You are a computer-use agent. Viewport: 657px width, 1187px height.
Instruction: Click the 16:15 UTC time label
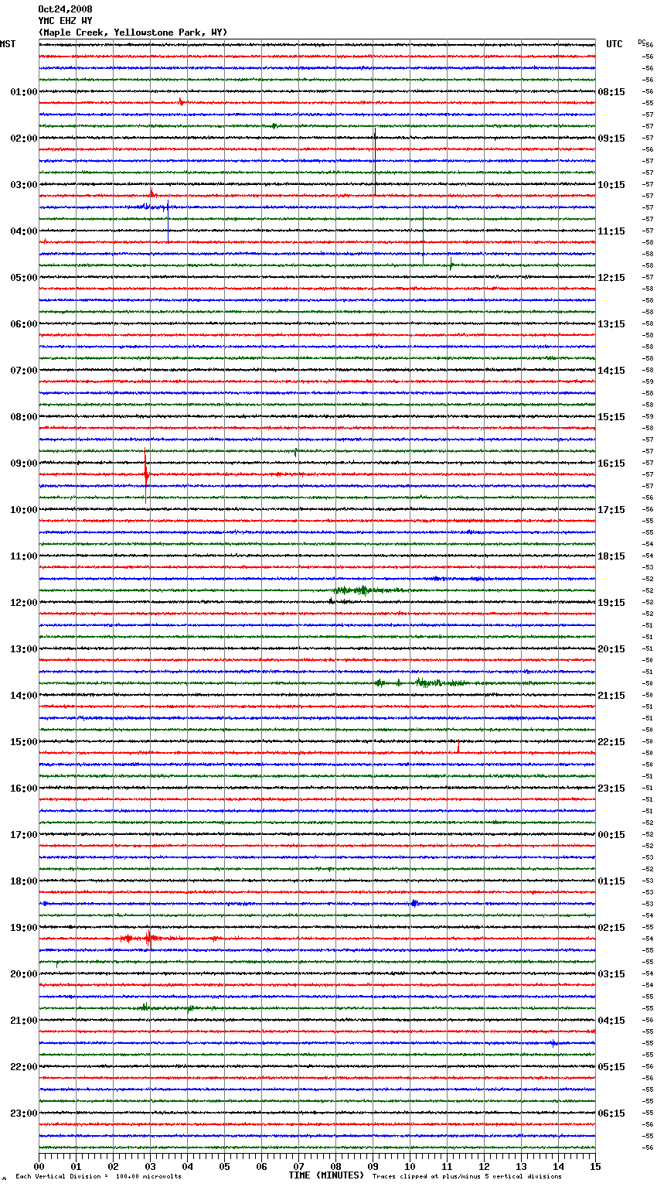click(x=611, y=464)
